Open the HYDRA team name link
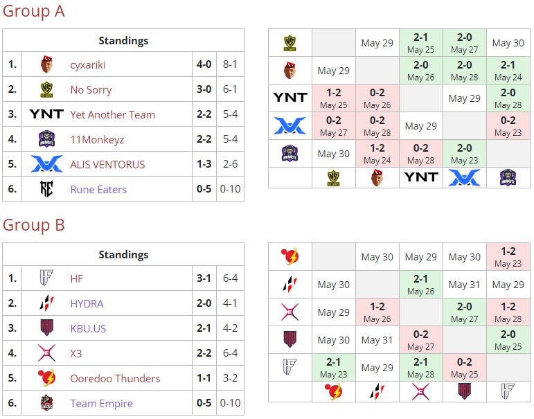 [x=87, y=304]
